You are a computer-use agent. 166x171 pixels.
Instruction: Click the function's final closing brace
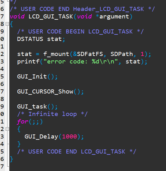[12, 159]
